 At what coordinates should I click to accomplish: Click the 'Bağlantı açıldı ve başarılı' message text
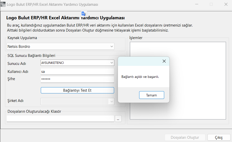[140, 77]
